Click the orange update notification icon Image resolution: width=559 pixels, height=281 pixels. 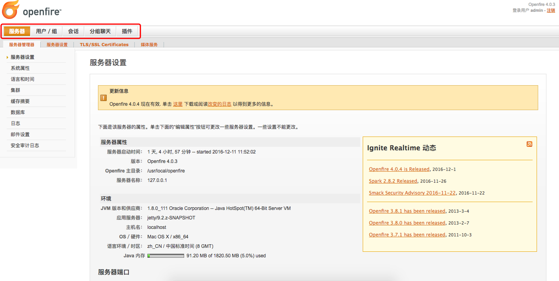[103, 97]
